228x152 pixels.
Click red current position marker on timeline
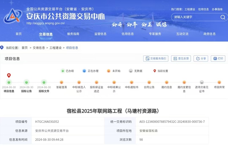(9, 76)
